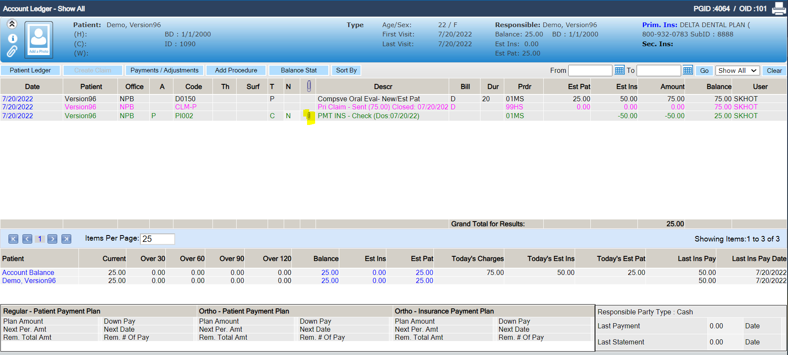Open the highlighted paperclip on PMT INS row
Viewport: 788px width, 355px height.
click(x=309, y=116)
